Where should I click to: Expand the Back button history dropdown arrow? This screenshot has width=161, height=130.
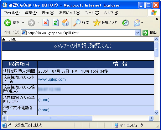coord(23,22)
